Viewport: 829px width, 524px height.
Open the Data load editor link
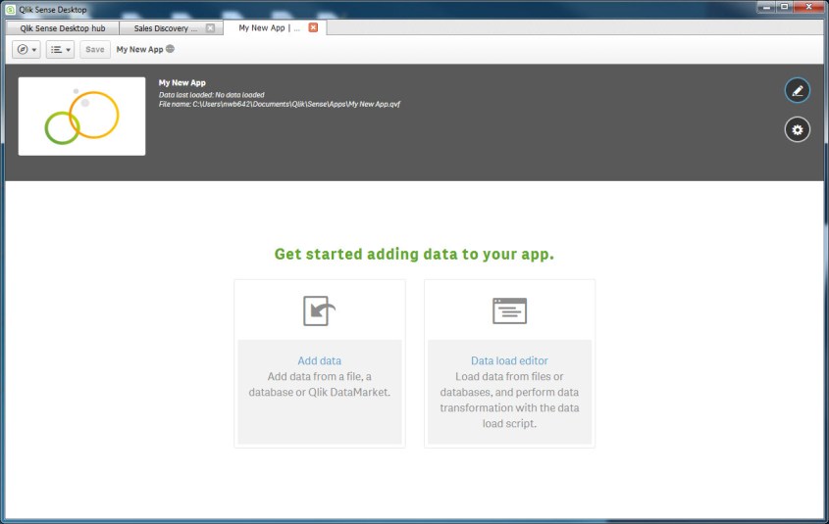coord(510,361)
